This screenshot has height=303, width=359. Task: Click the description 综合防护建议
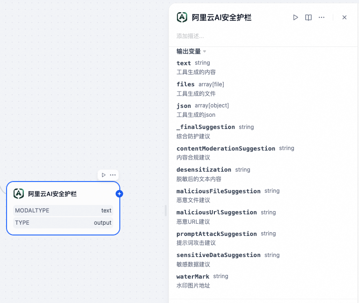(x=193, y=136)
